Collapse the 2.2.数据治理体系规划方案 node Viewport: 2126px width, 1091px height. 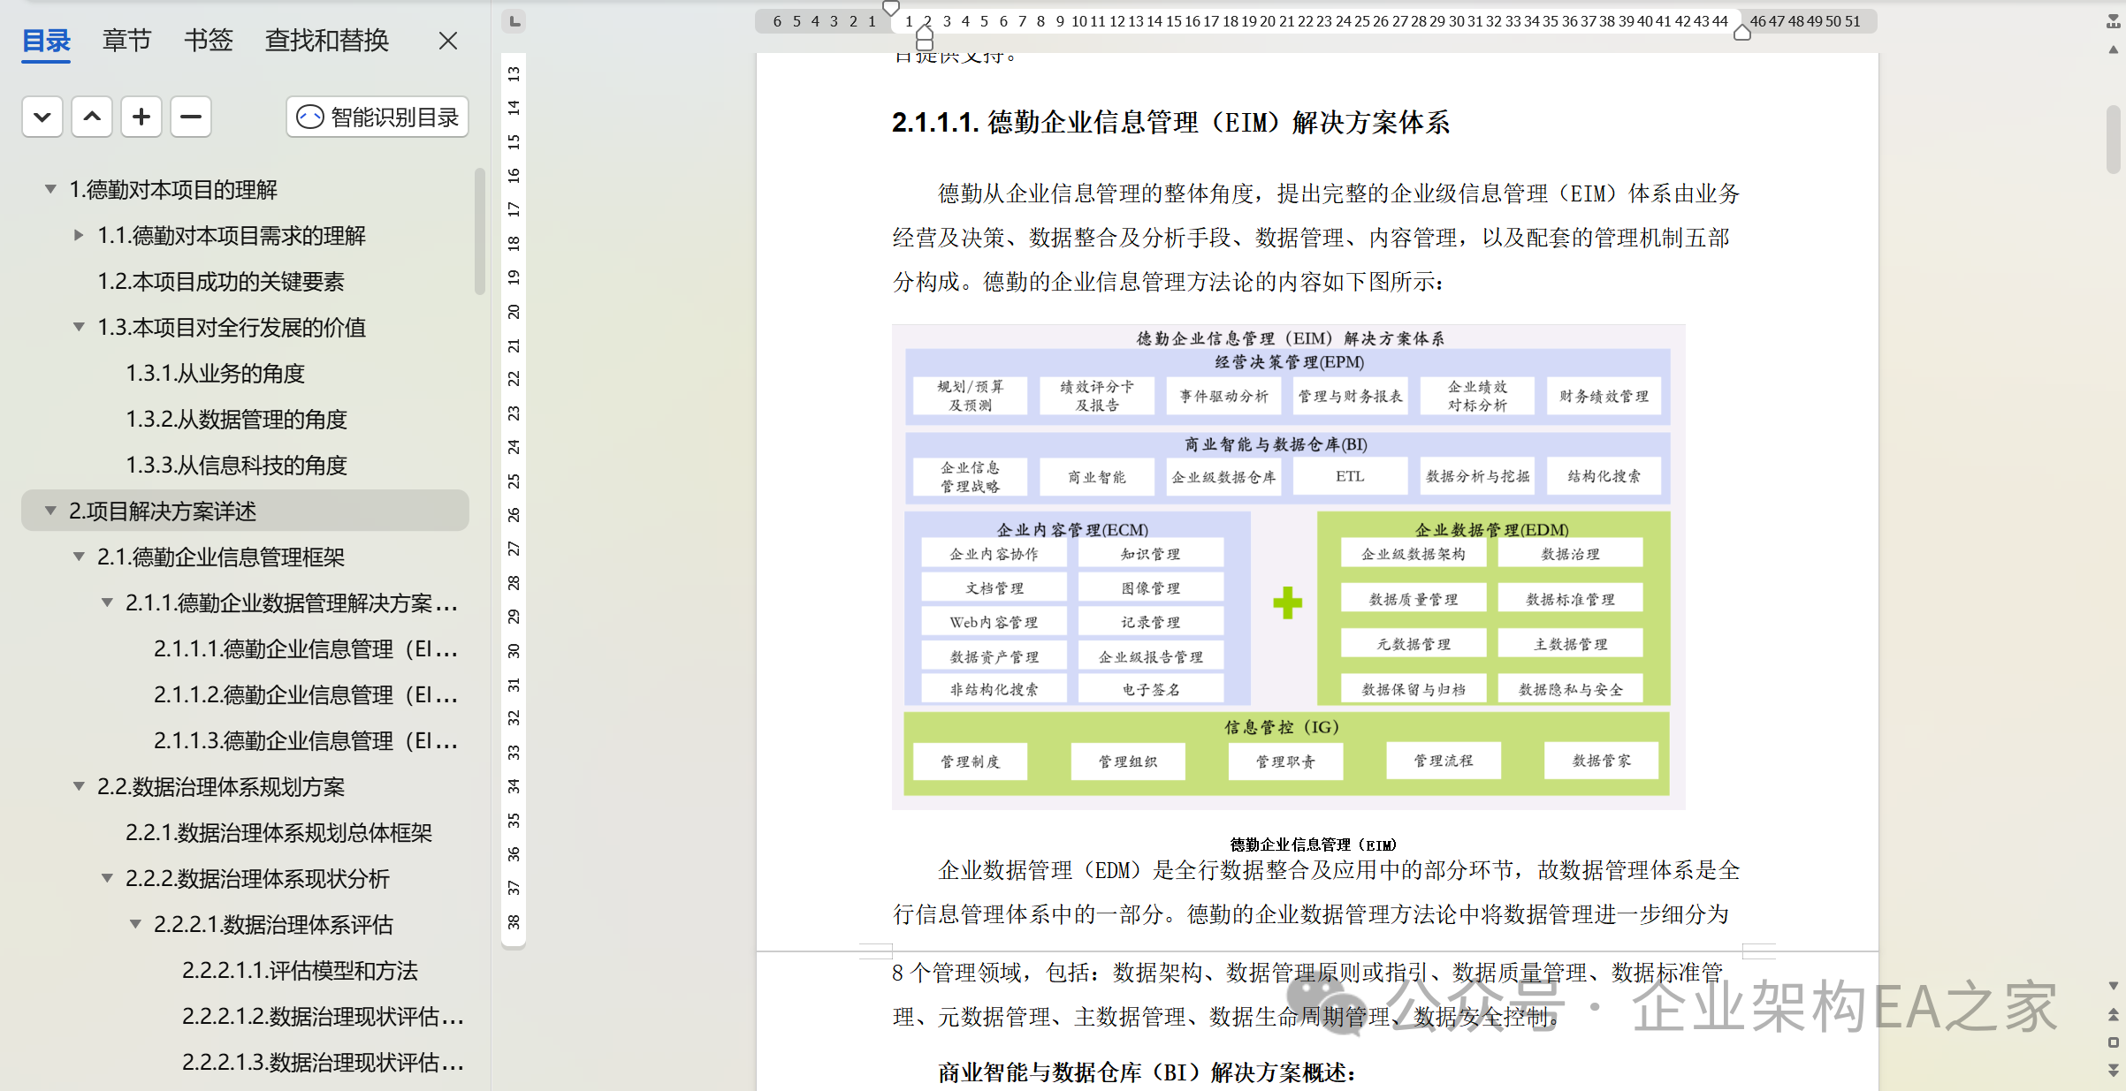point(79,786)
